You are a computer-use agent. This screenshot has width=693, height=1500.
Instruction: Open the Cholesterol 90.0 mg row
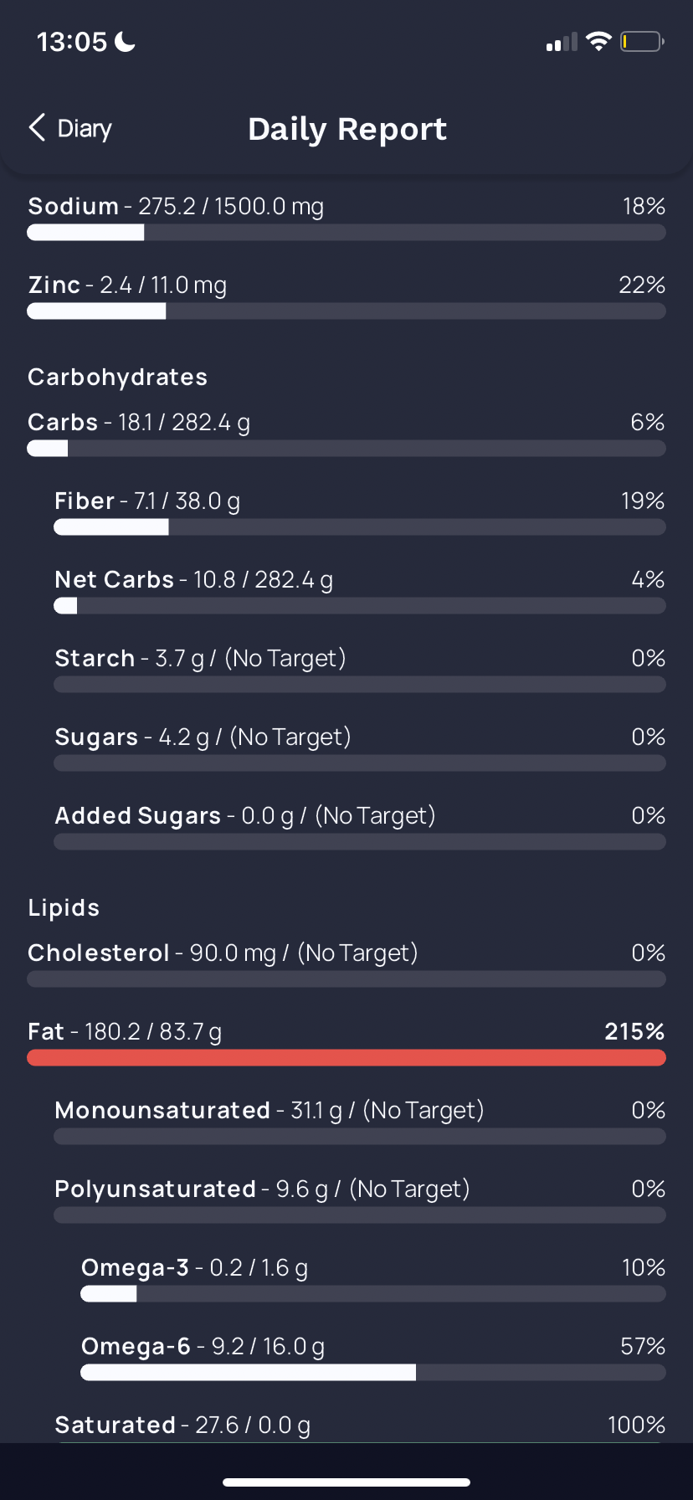point(346,964)
